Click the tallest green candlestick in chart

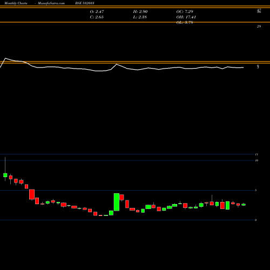pyautogui.click(x=117, y=202)
